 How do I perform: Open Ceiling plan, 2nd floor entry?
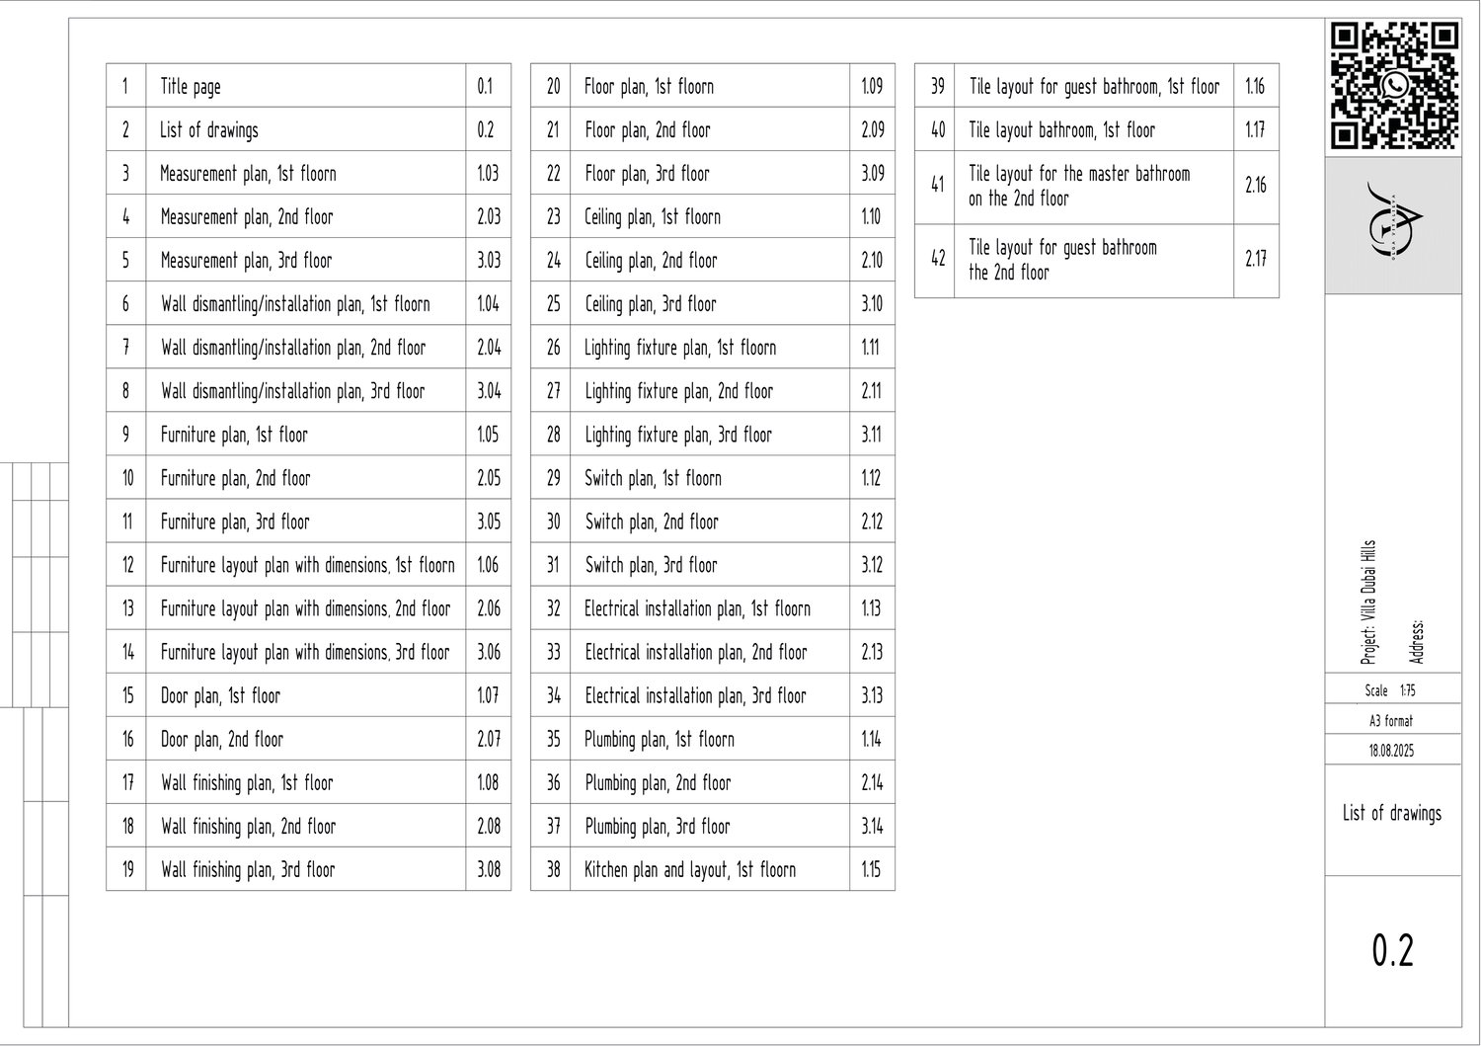pos(651,261)
